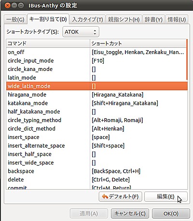Click the ショートカット column header
The height and width of the screenshot is (221, 193).
138,43
